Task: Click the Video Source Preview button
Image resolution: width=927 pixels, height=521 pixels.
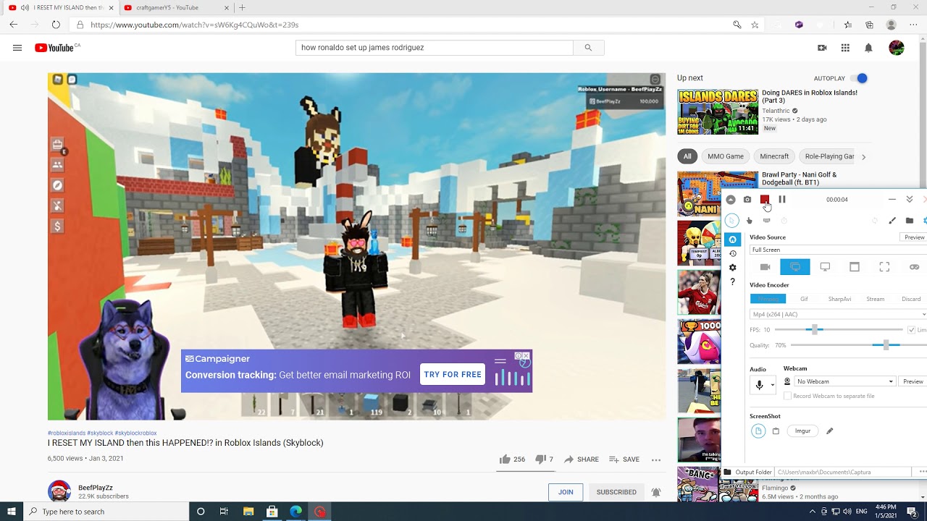Action: [x=914, y=237]
